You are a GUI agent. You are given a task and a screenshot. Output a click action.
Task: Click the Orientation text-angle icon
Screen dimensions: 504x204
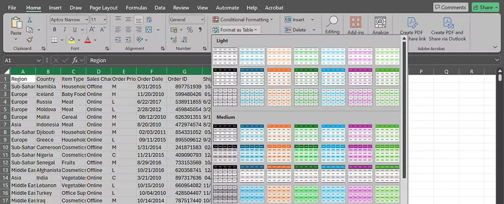point(140,40)
